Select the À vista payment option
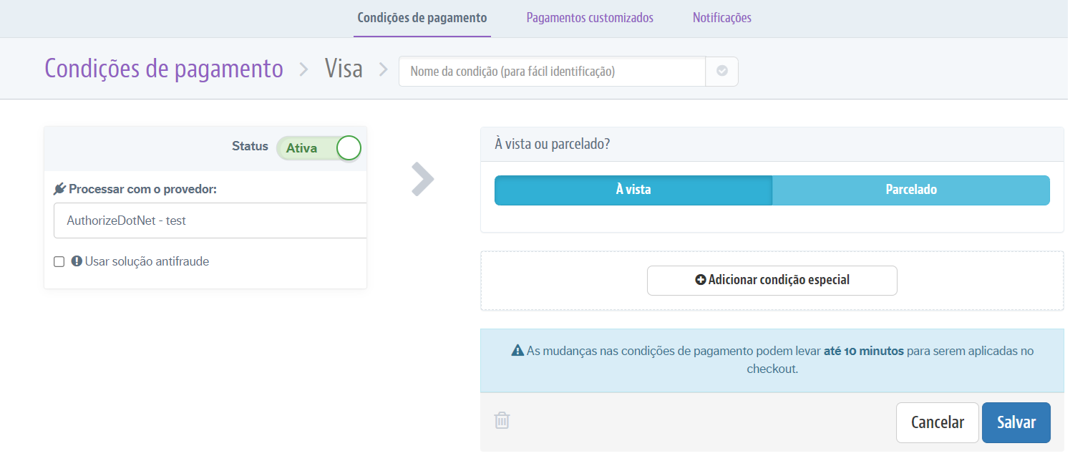The width and height of the screenshot is (1070, 456). [633, 190]
